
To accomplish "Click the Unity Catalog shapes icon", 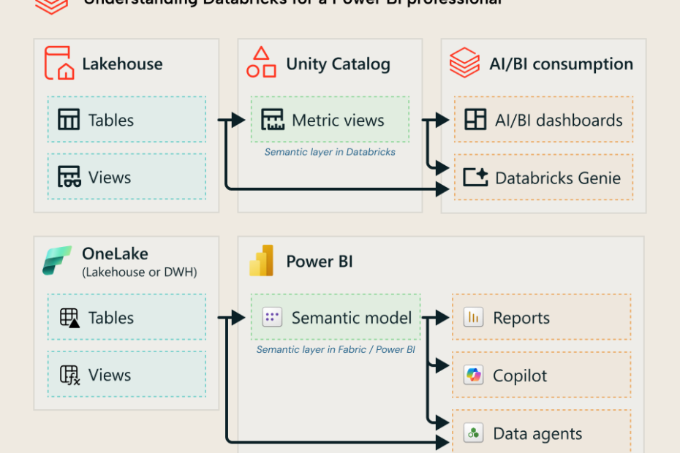I will click(x=261, y=63).
